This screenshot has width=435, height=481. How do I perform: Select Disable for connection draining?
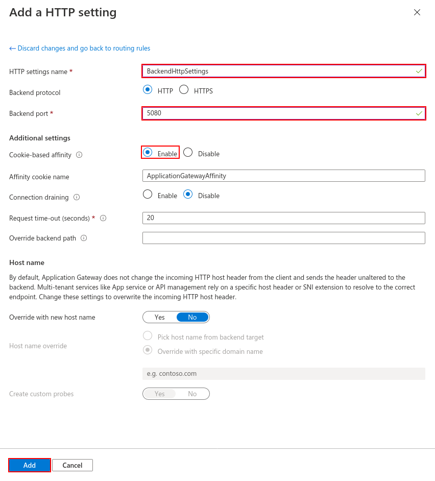point(188,194)
